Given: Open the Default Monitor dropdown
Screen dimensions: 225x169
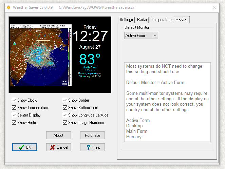Looking at the screenshot, I should (x=141, y=35).
